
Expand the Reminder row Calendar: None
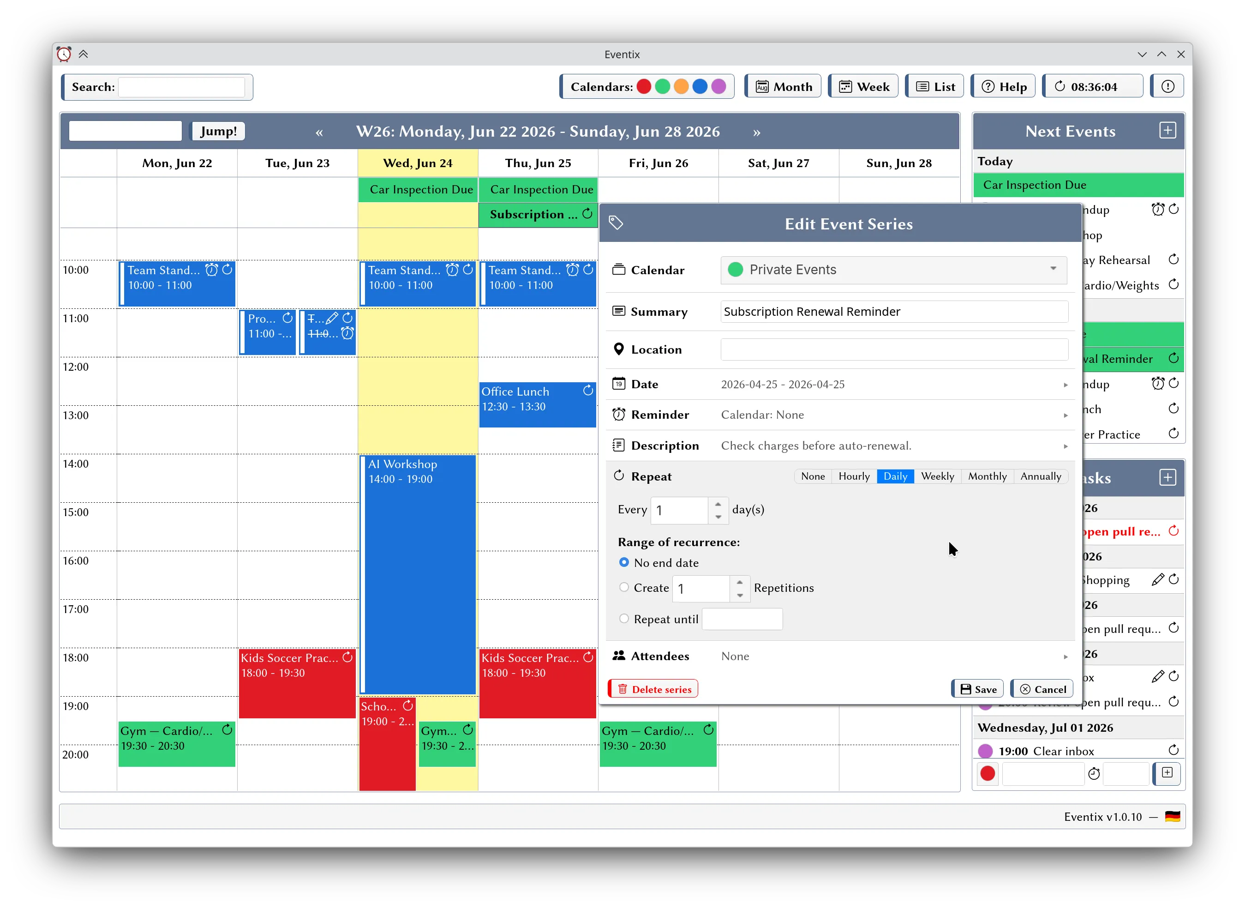tap(840, 415)
